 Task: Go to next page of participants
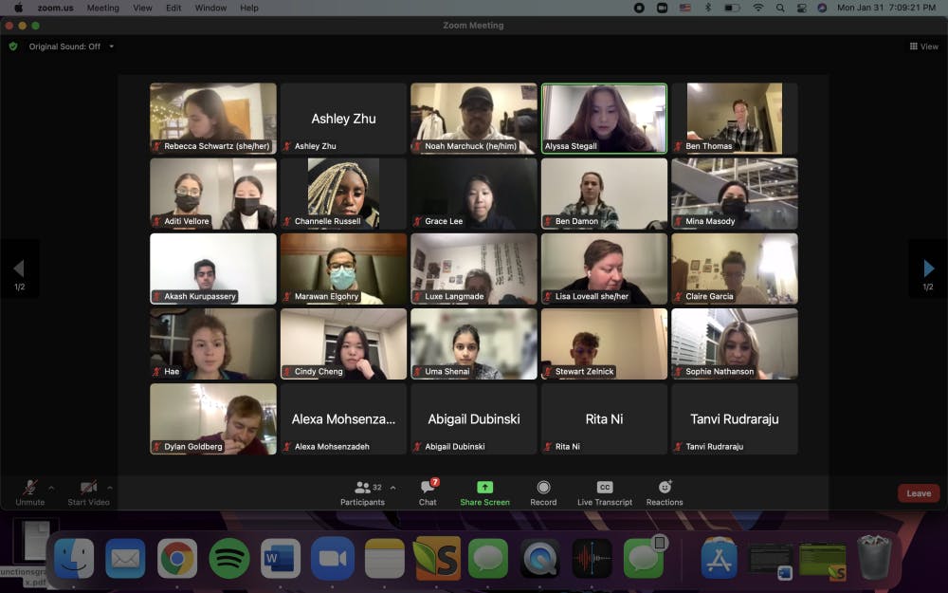click(928, 269)
